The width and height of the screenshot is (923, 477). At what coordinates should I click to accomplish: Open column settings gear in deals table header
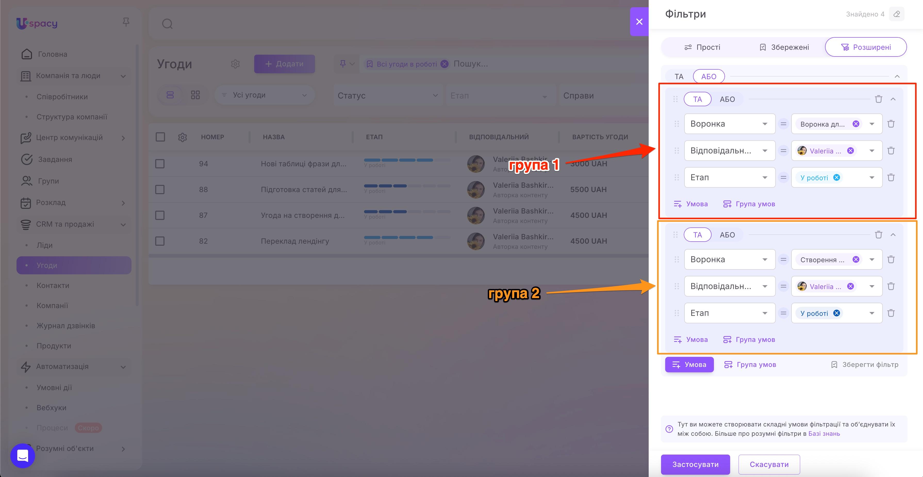pyautogui.click(x=183, y=137)
